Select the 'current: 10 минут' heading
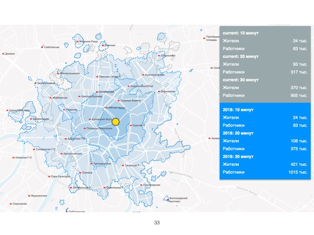 (240, 33)
